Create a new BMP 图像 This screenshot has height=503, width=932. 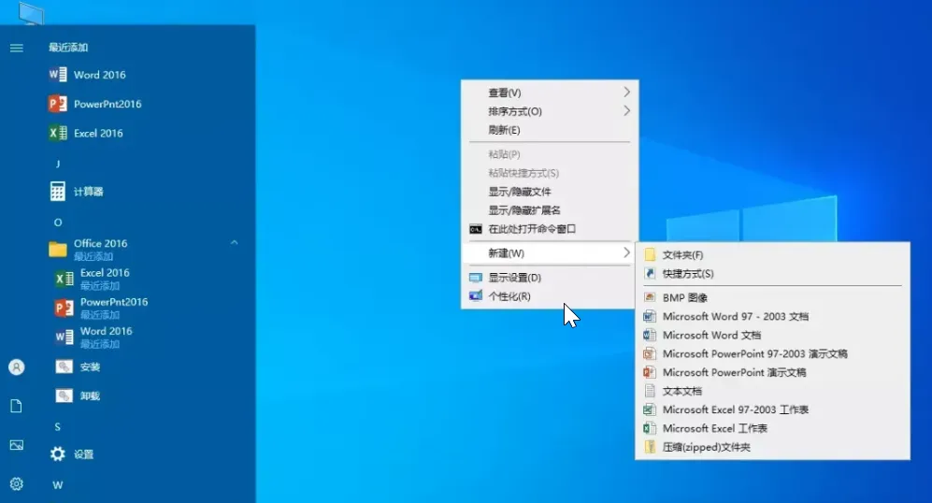coord(772,298)
